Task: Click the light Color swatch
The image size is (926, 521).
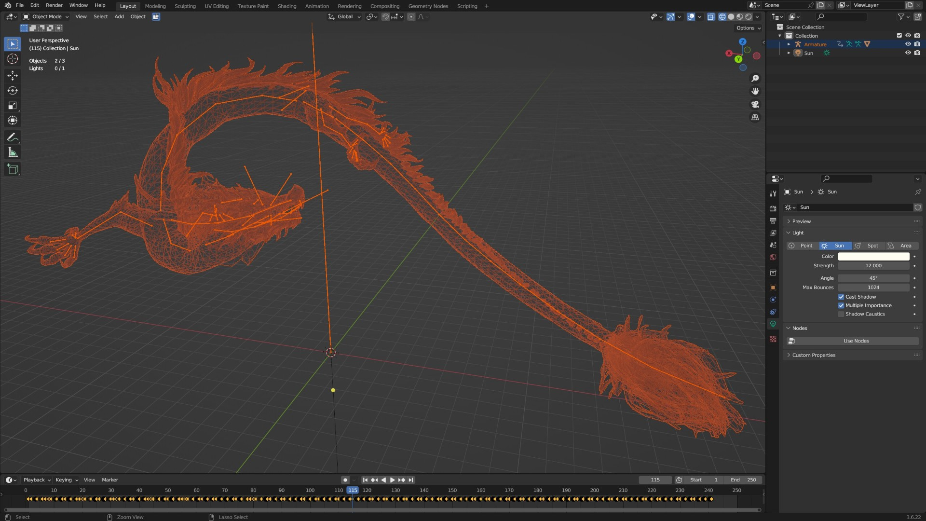Action: click(x=873, y=257)
